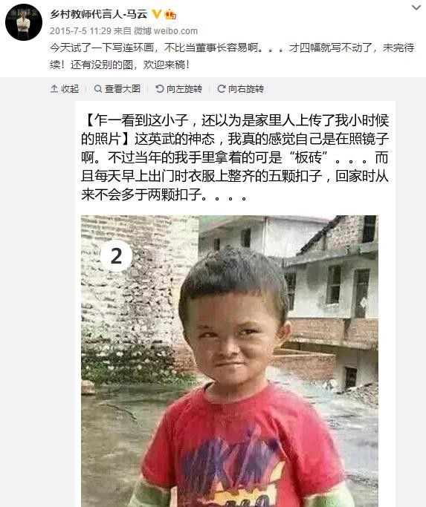Click the clockwise rotate-right arrow icon
The image size is (426, 507).
pyautogui.click(x=222, y=88)
